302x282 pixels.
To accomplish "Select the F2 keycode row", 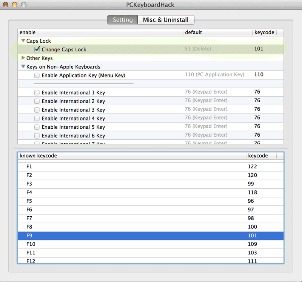I will pos(151,175).
